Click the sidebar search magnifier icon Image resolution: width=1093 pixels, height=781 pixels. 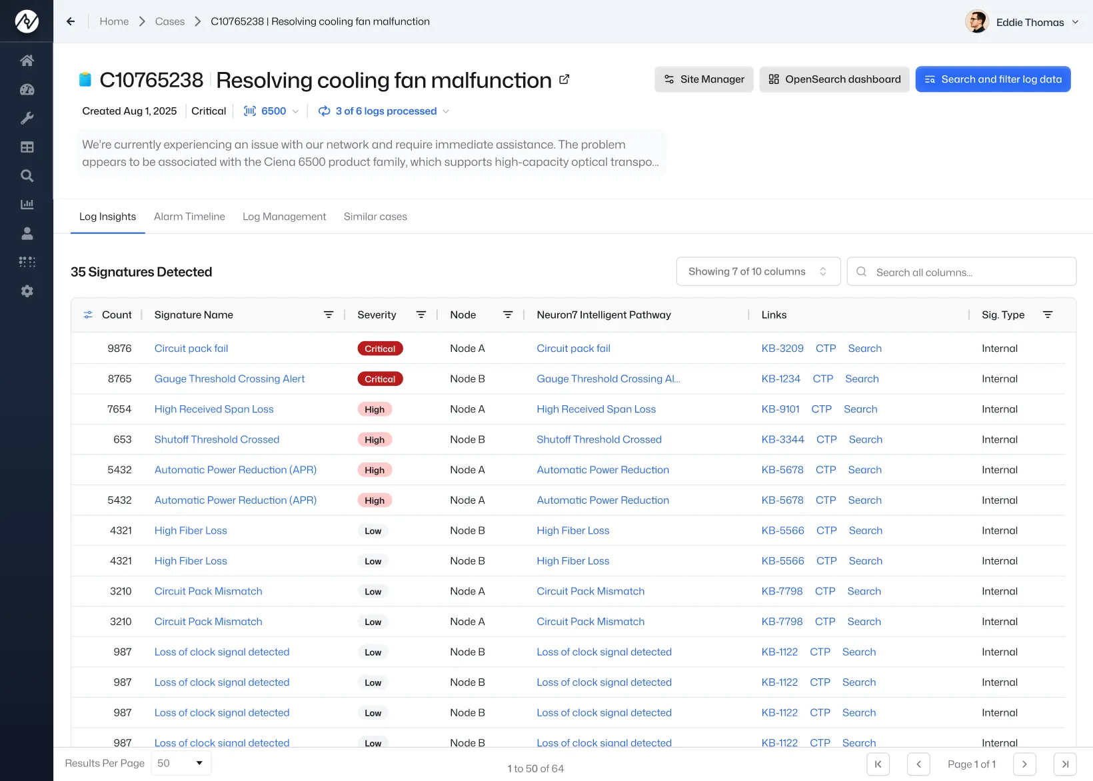(27, 176)
